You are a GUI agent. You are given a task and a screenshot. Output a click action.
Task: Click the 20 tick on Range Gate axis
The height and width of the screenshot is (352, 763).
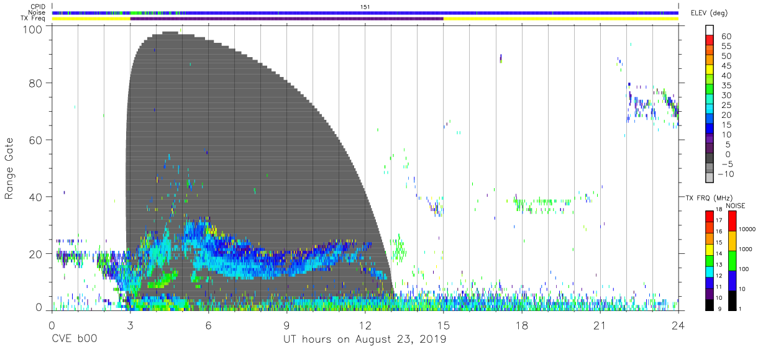(35, 254)
